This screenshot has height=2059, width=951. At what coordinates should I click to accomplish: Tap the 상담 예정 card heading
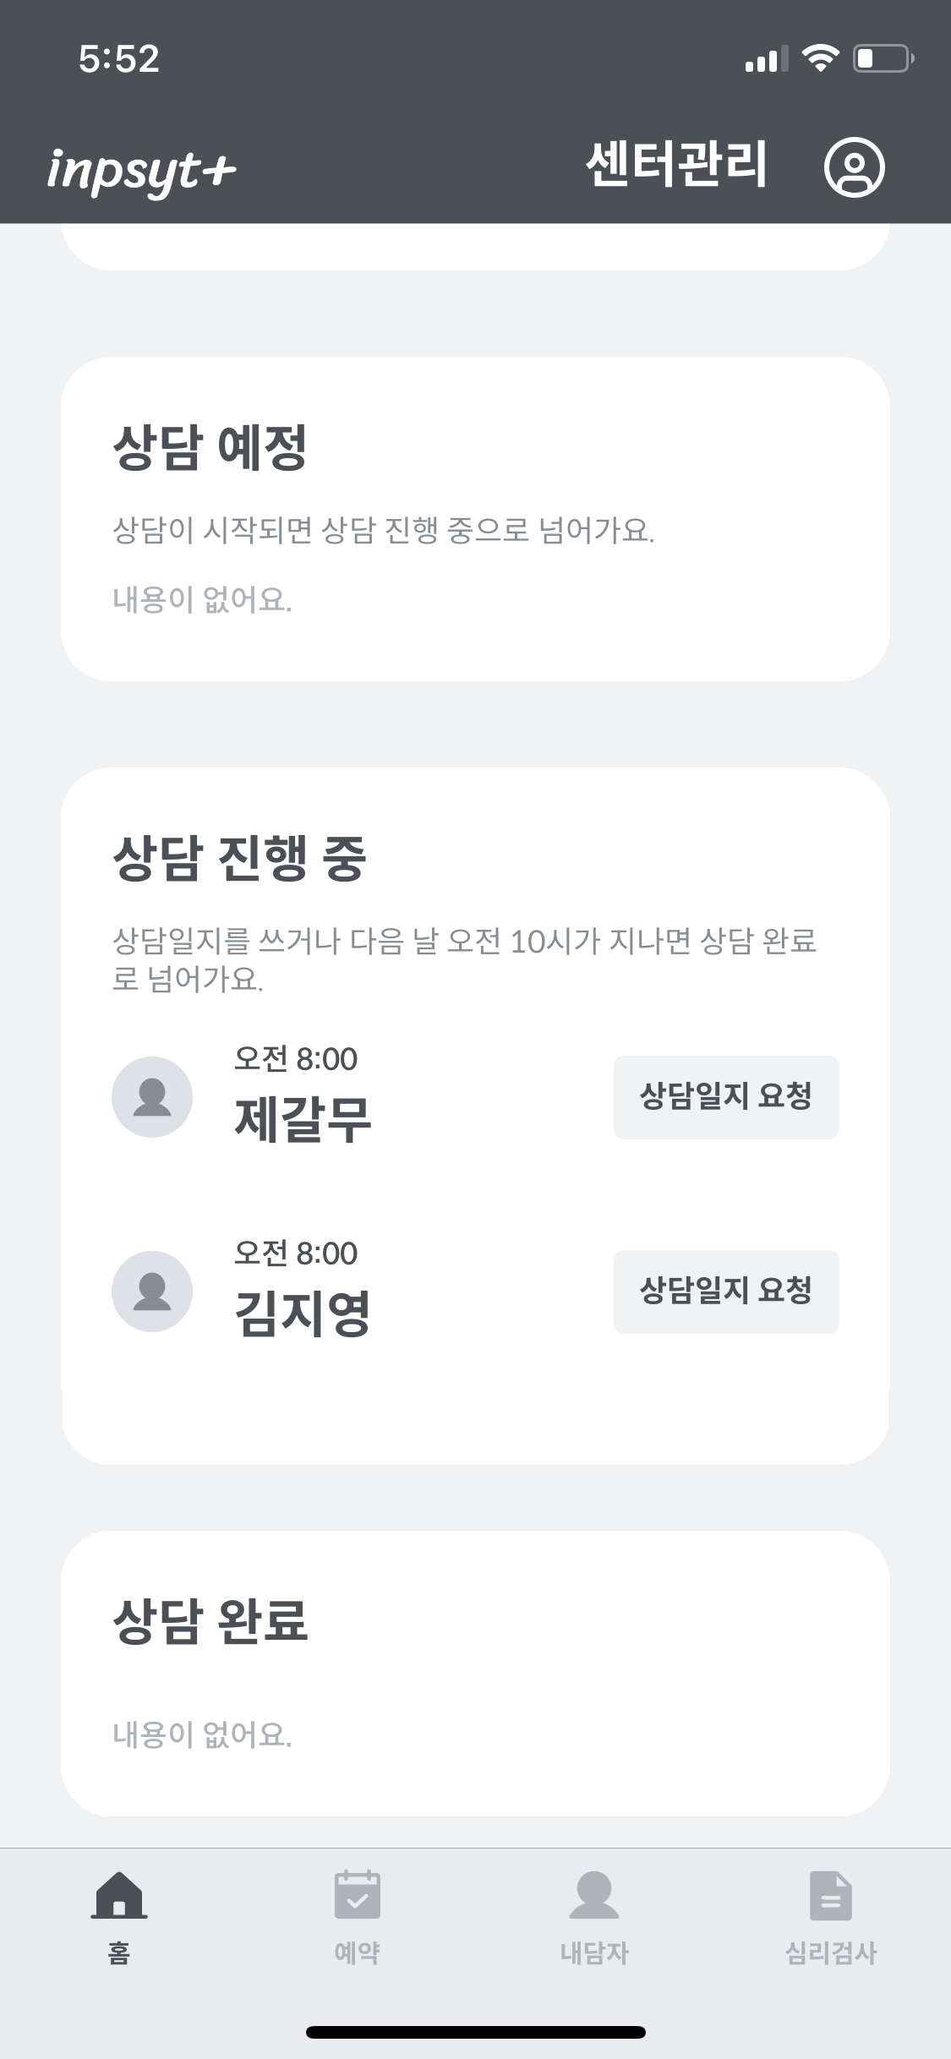click(x=210, y=447)
